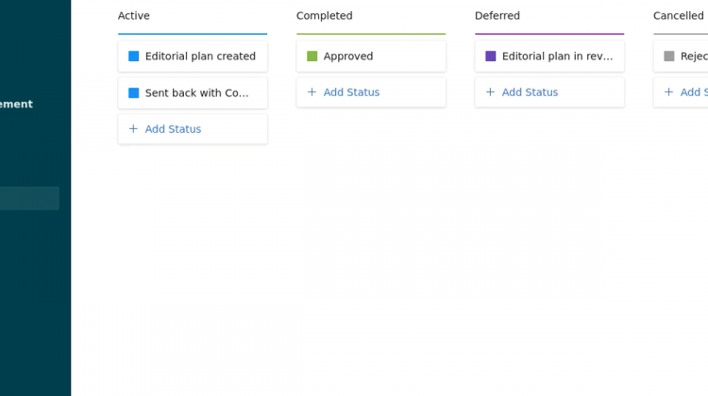Click blue swatch of Editorial plan created
The height and width of the screenshot is (396, 708).
(x=134, y=57)
